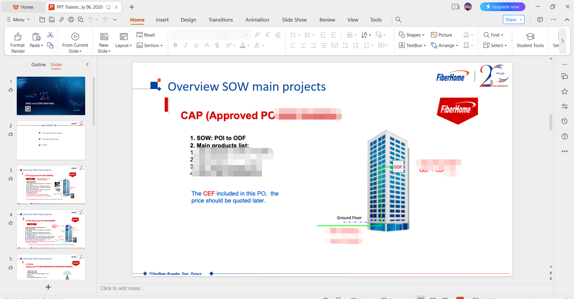
Task: Open the shape fill color swatch
Action: 466,35
